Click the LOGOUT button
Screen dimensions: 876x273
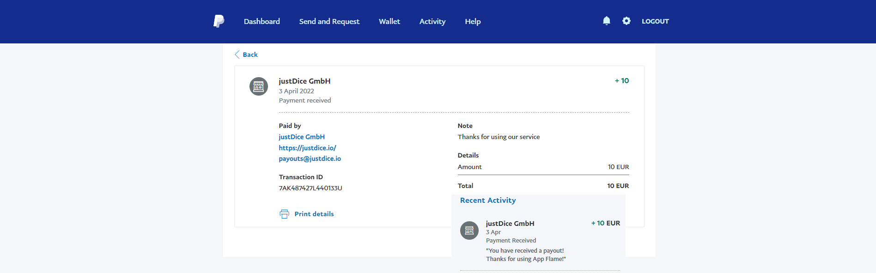(655, 21)
